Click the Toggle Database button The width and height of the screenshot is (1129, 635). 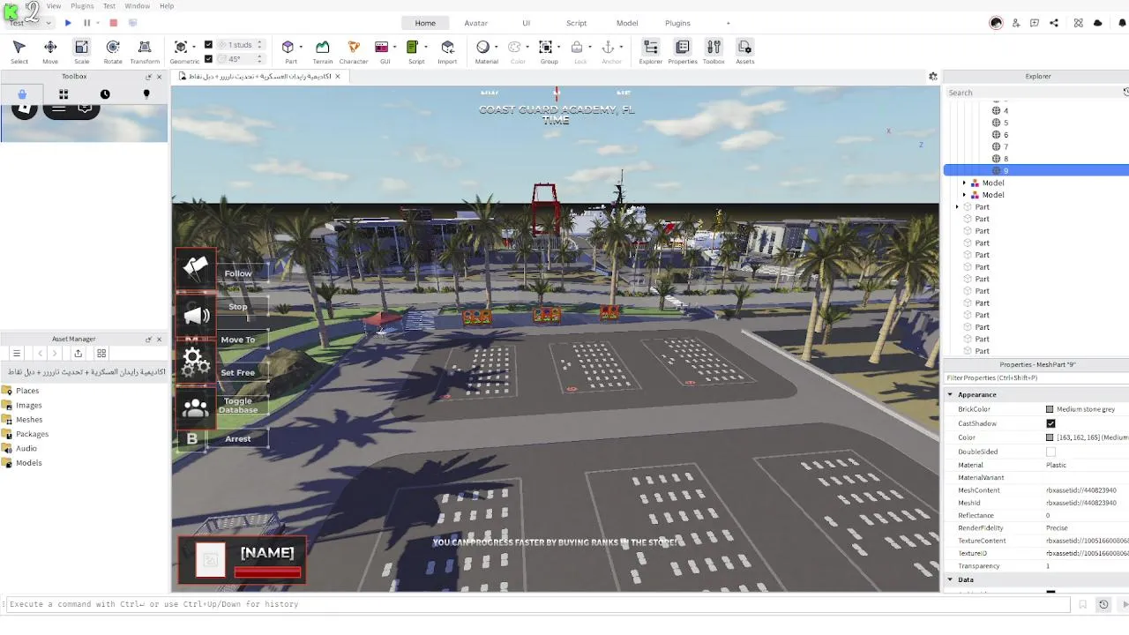(238, 406)
